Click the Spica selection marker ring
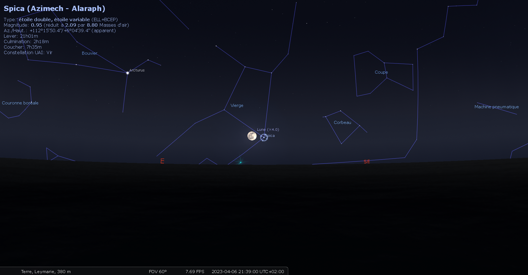Screen dimensions: 528x275 [x=264, y=137]
